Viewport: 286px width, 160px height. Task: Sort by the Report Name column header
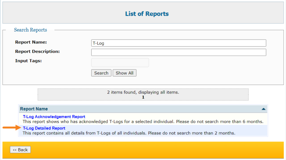[x=34, y=109]
